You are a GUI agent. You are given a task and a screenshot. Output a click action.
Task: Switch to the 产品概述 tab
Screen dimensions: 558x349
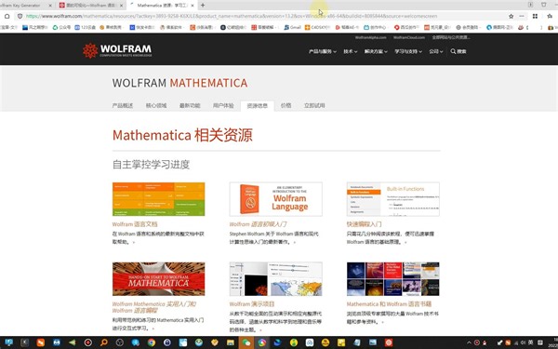[123, 105]
